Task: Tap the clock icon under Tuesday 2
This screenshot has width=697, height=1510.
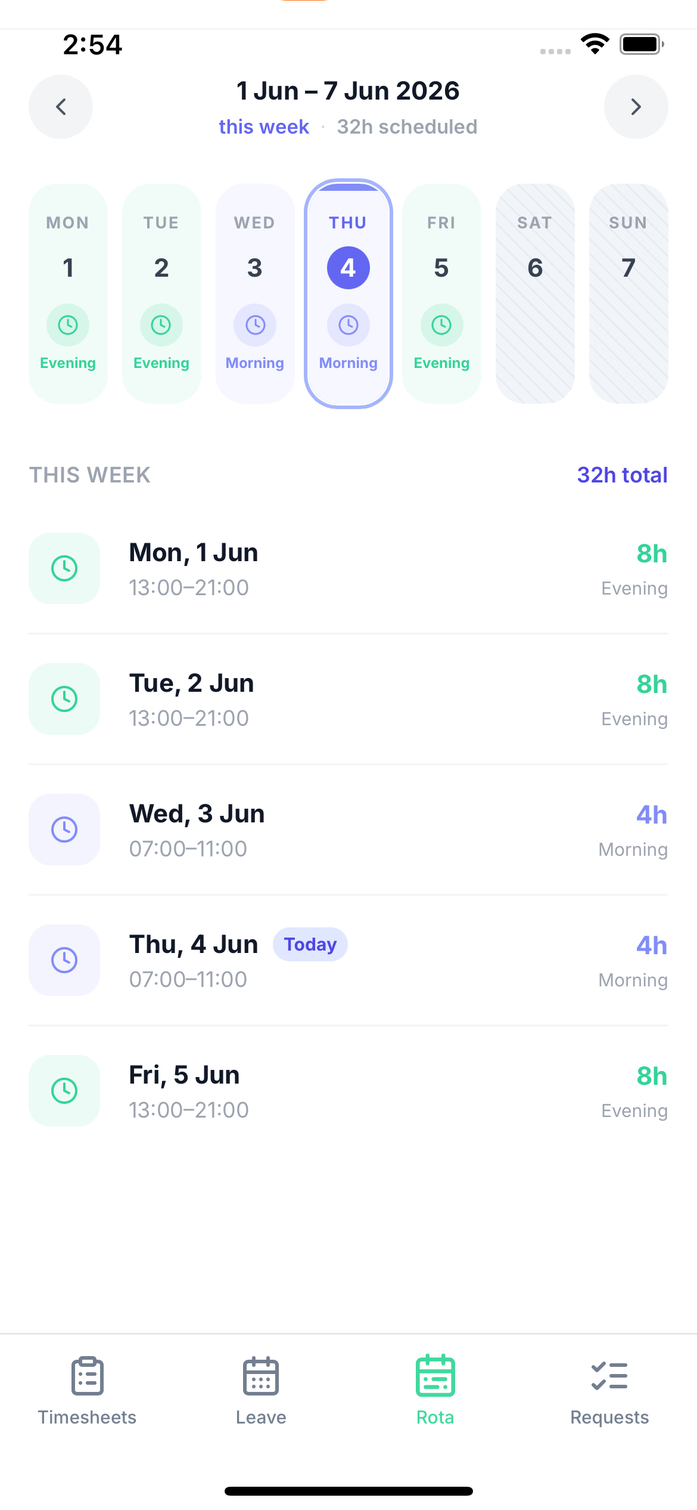Action: click(161, 325)
